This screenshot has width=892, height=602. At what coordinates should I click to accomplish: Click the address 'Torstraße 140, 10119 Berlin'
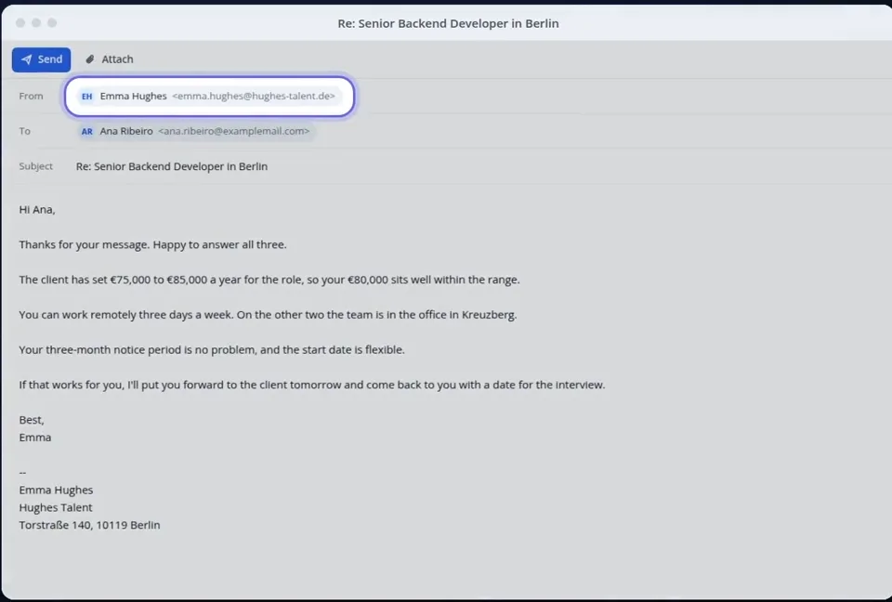(89, 525)
